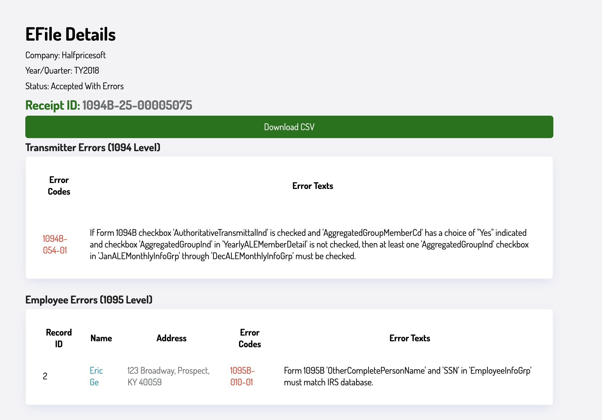Click the Year/Quarter: TY2018 label
This screenshot has height=420, width=602.
tap(63, 70)
